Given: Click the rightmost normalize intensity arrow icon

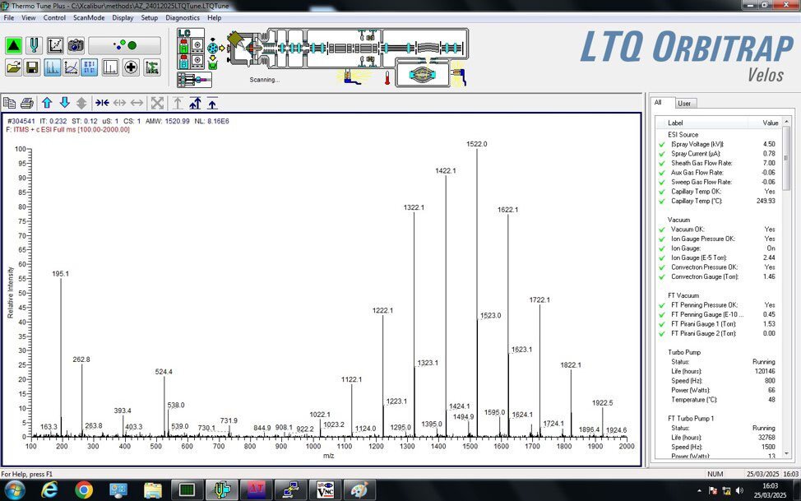Looking at the screenshot, I should point(212,104).
